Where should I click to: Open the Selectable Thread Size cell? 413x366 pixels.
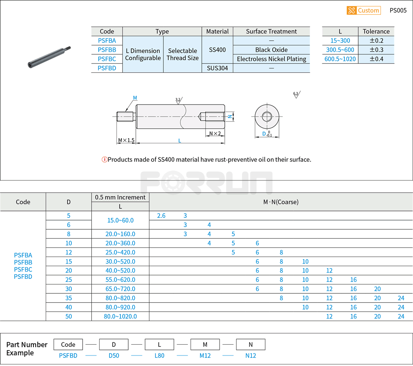tap(183, 54)
